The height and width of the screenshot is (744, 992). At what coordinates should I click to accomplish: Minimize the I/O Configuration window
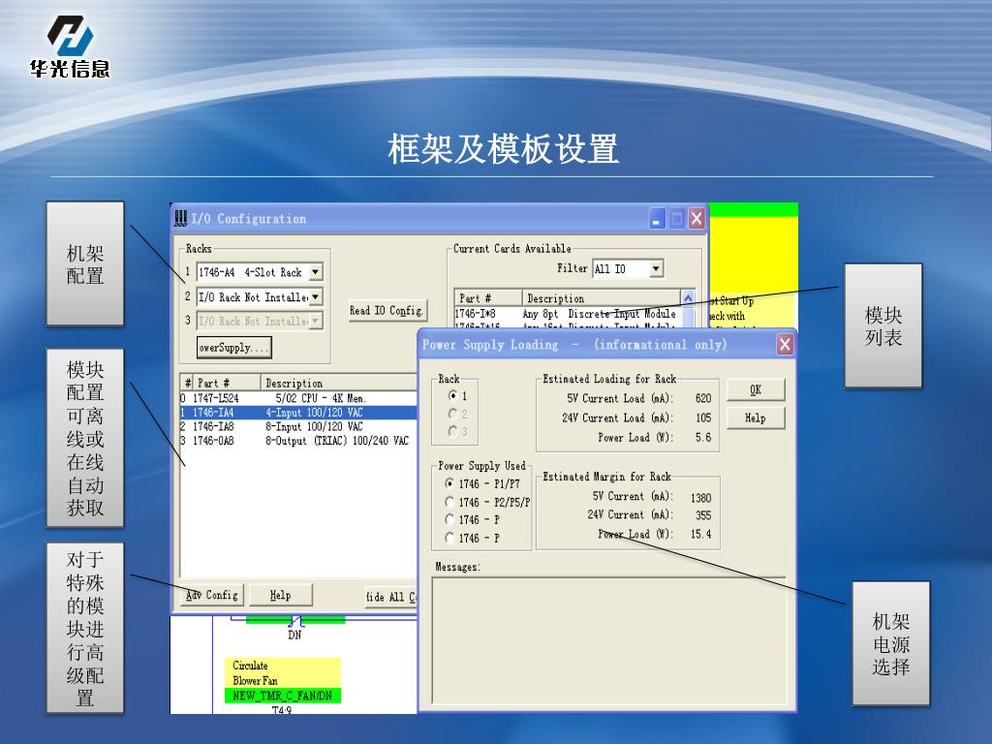coord(658,219)
